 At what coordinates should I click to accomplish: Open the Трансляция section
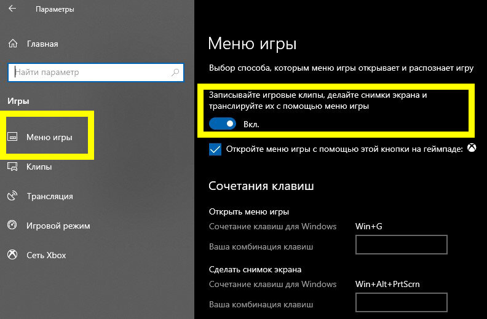click(x=50, y=196)
